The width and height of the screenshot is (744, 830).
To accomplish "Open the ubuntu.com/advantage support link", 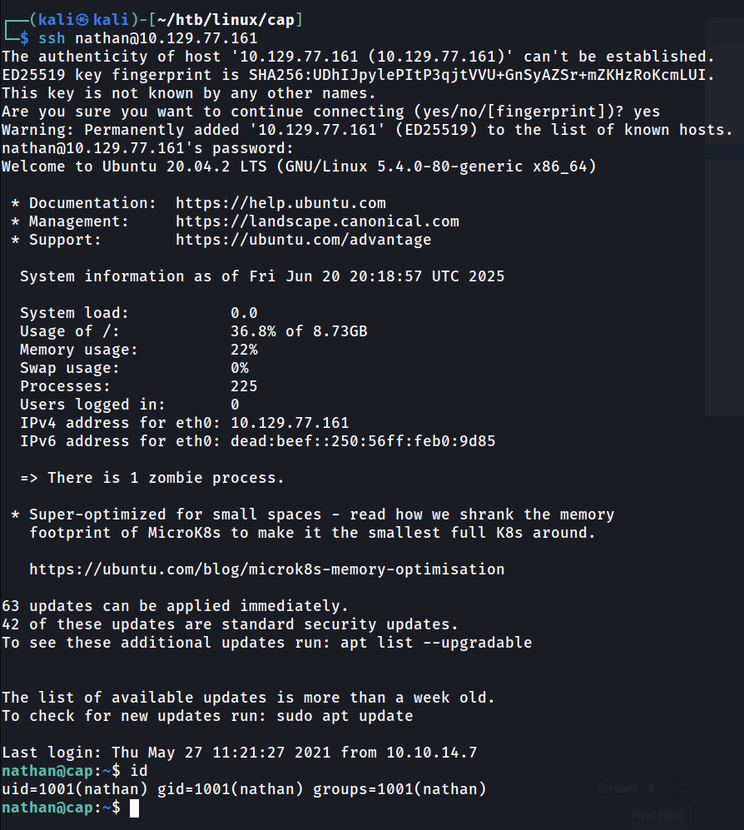I will click(x=303, y=240).
